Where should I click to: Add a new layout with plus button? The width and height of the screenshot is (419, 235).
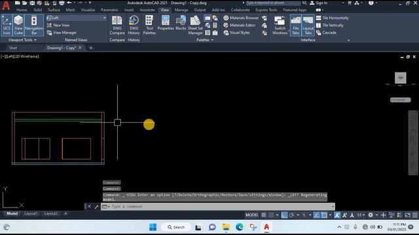pyautogui.click(x=65, y=213)
